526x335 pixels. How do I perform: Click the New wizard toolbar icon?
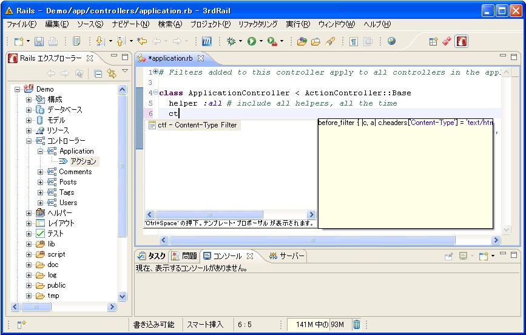click(19, 41)
